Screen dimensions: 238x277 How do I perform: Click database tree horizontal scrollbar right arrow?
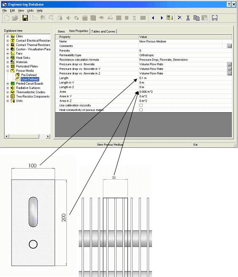48,136
